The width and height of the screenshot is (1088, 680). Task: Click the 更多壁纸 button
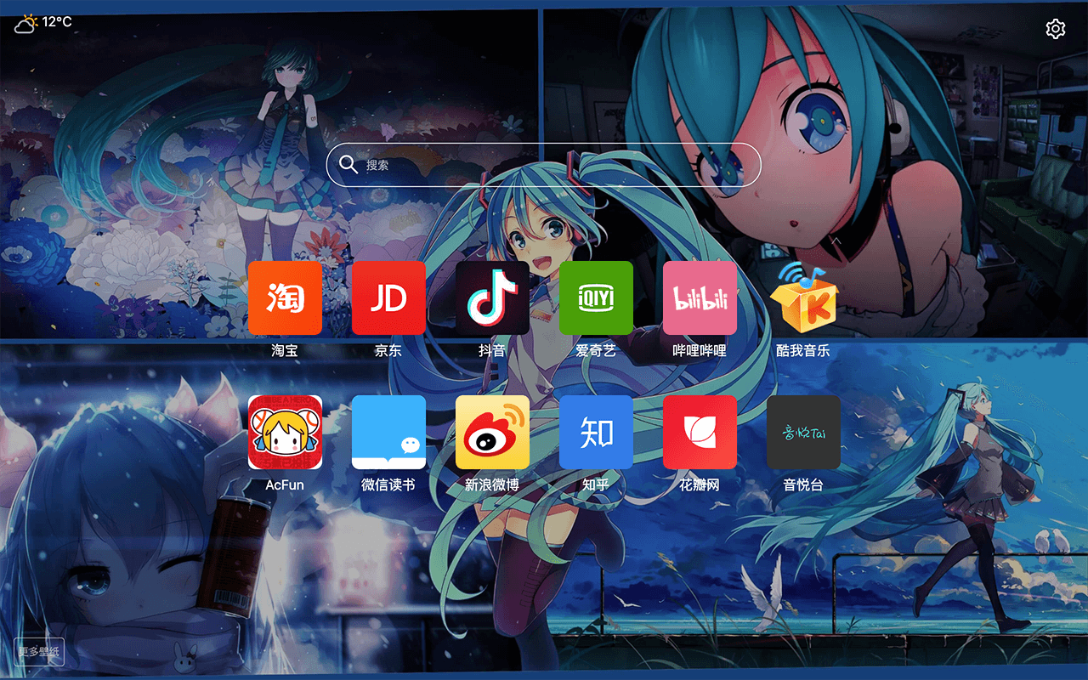(39, 653)
